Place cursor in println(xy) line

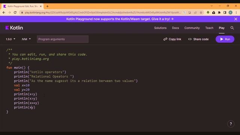[x=24, y=108]
